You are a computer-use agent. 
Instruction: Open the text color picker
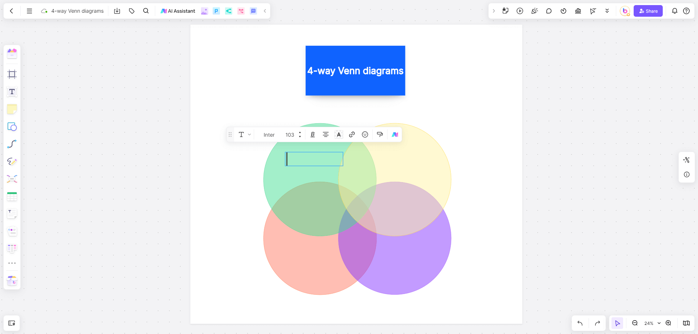click(339, 134)
